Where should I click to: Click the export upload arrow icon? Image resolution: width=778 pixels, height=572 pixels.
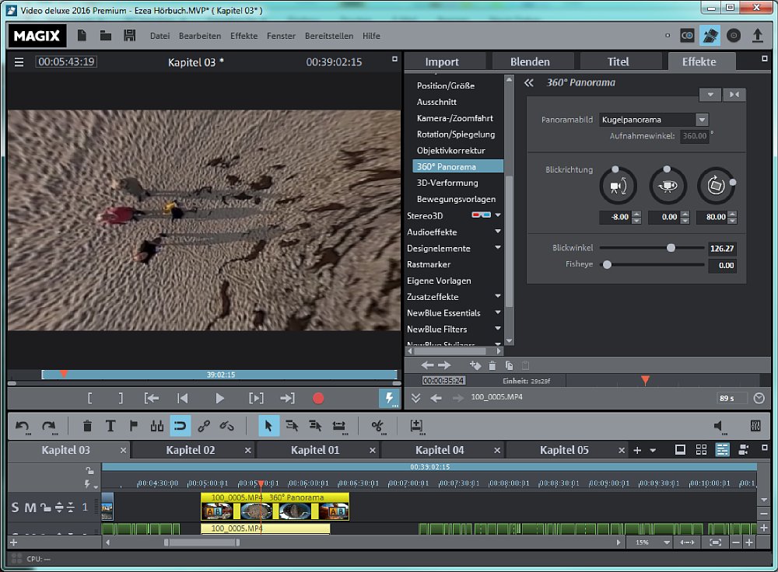click(757, 36)
